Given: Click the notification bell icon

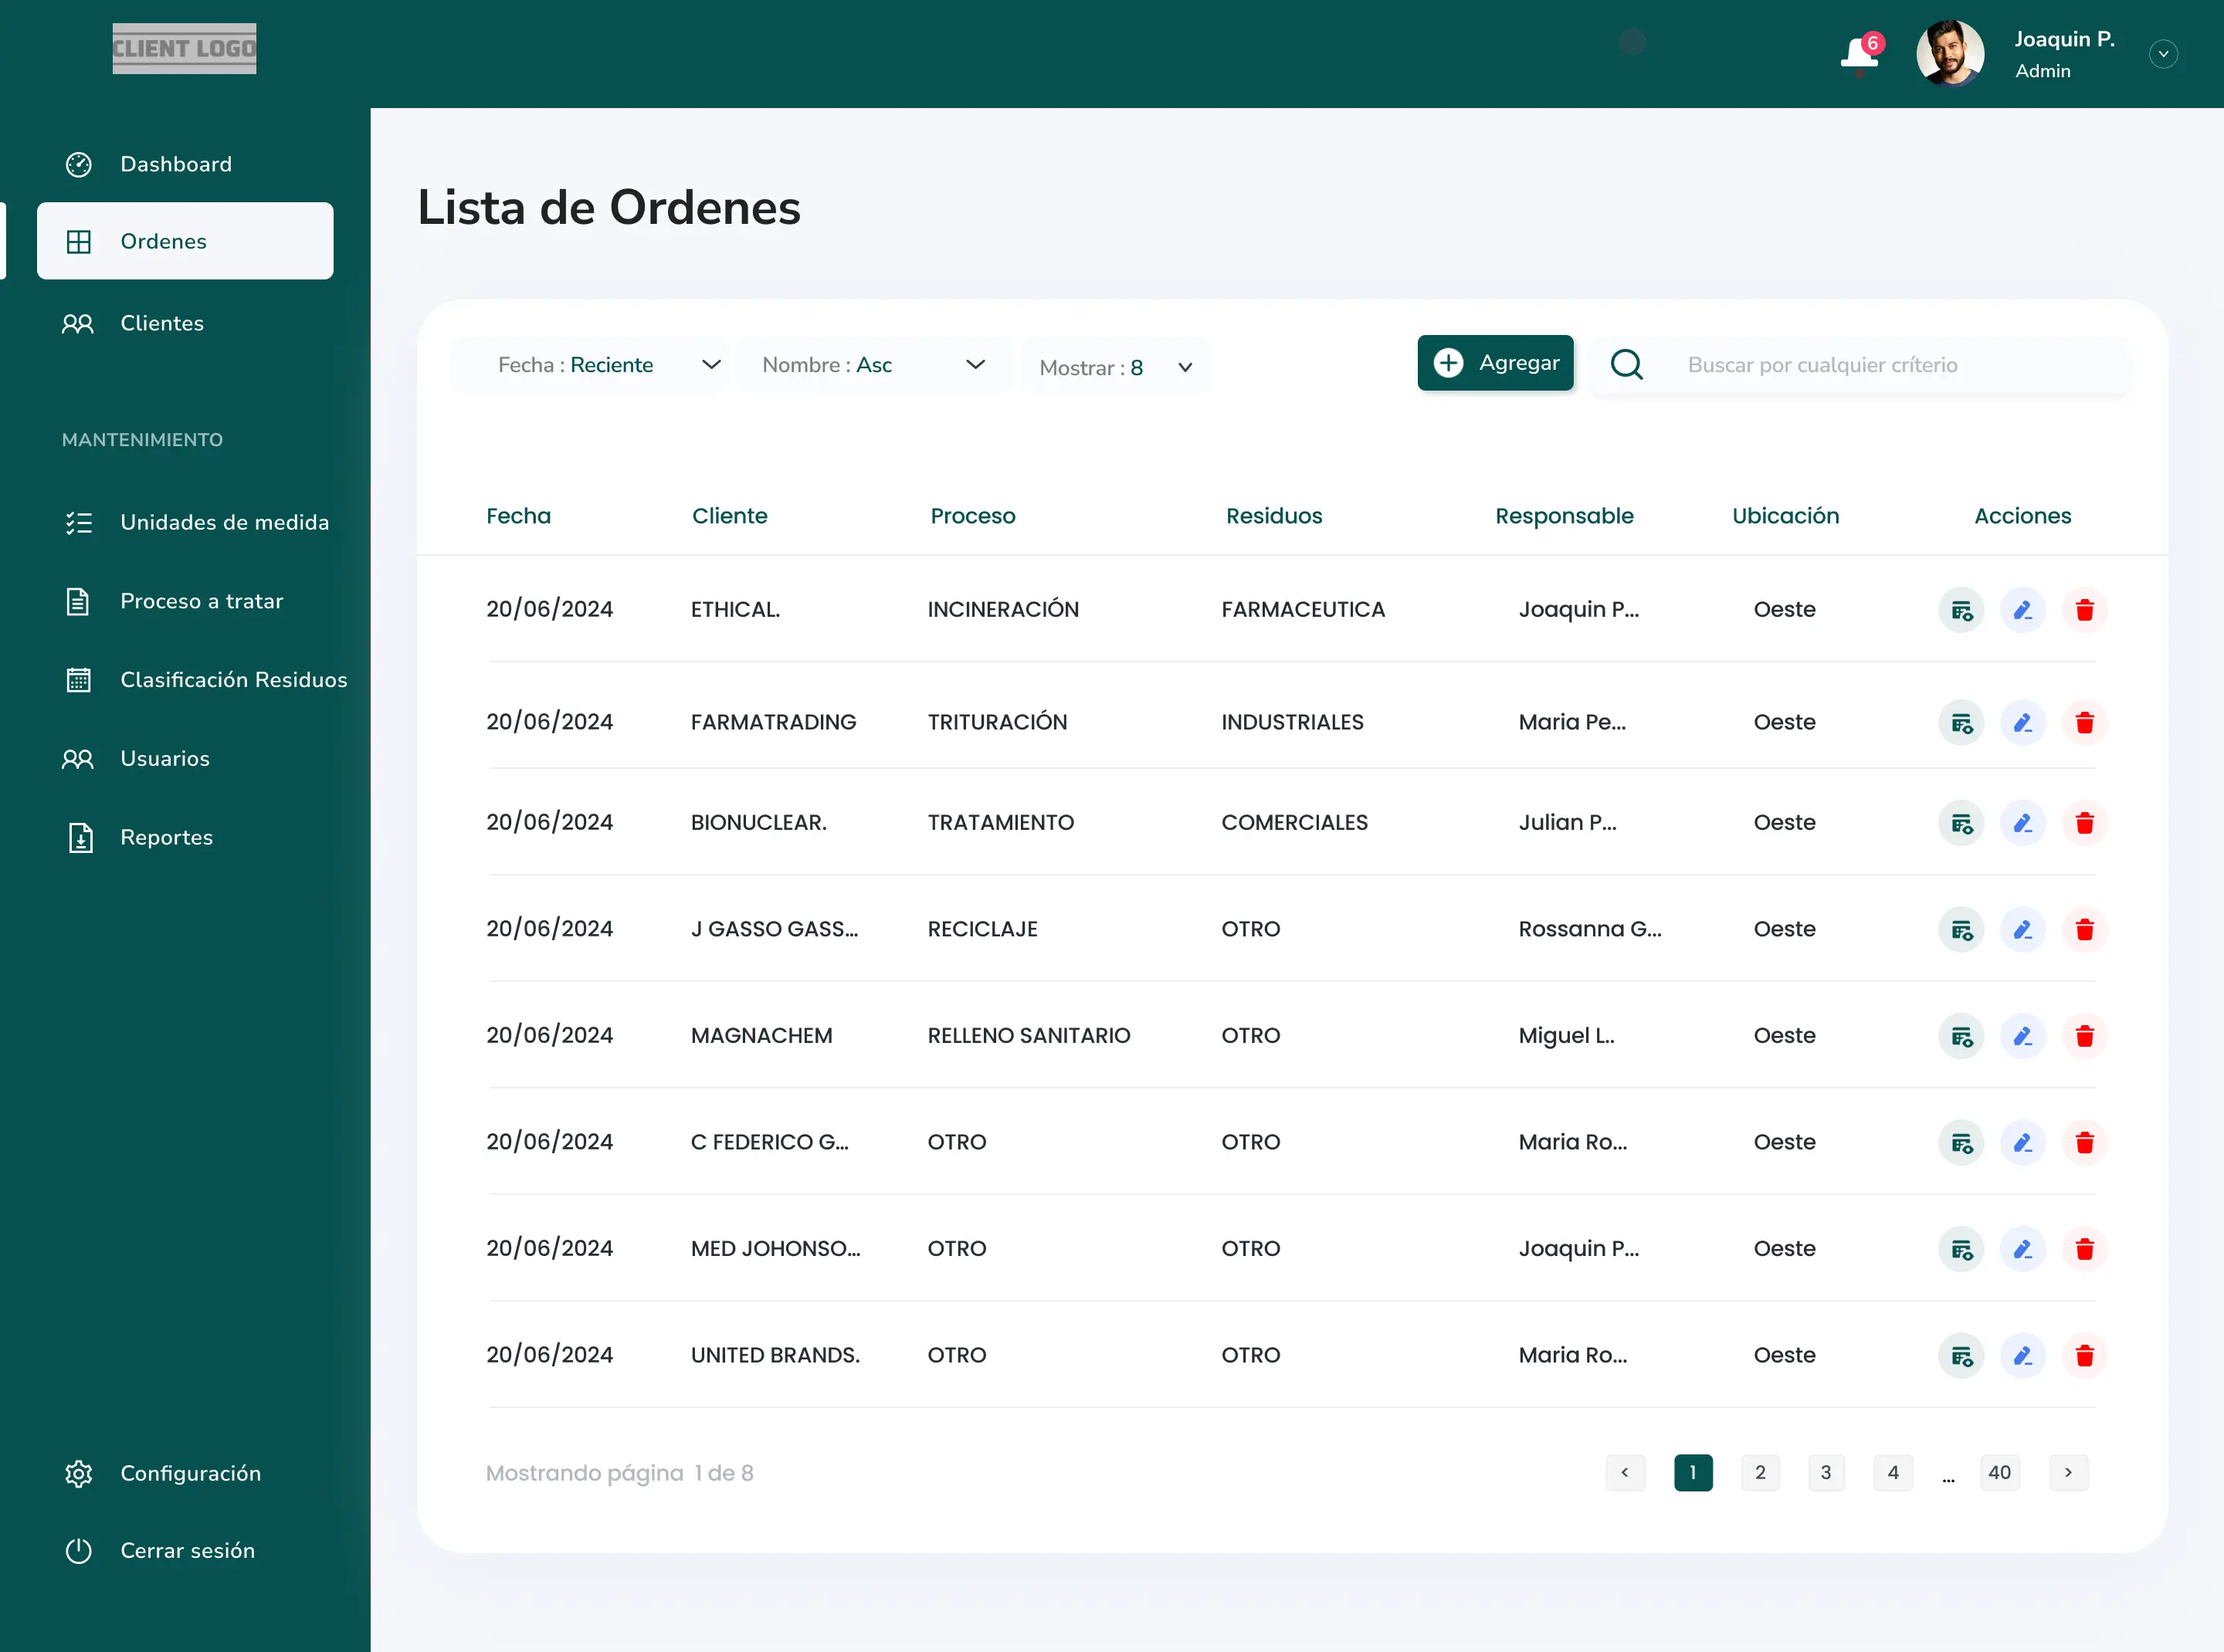Looking at the screenshot, I should click(x=1859, y=54).
